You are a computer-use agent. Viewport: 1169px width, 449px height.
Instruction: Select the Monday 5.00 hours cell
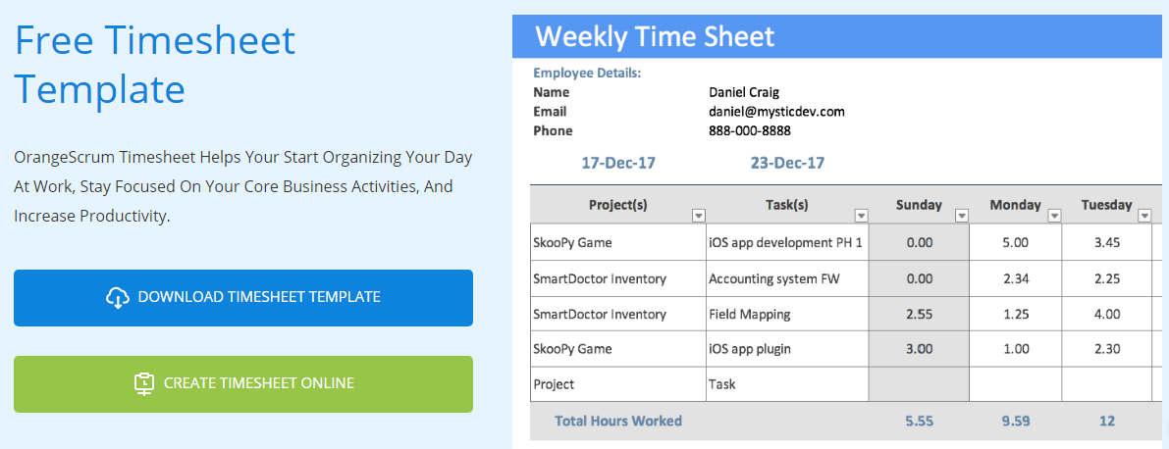(x=1016, y=243)
